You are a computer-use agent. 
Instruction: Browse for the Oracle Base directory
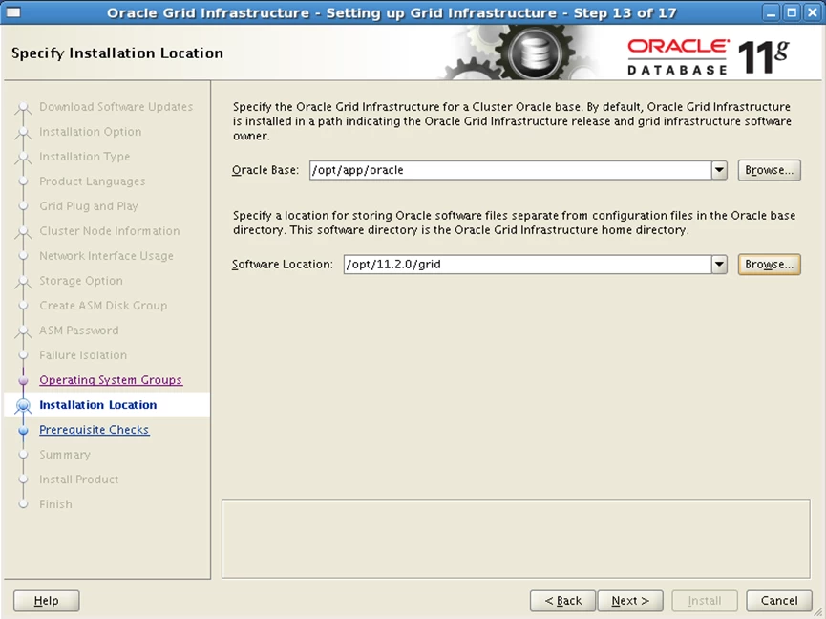coord(769,170)
